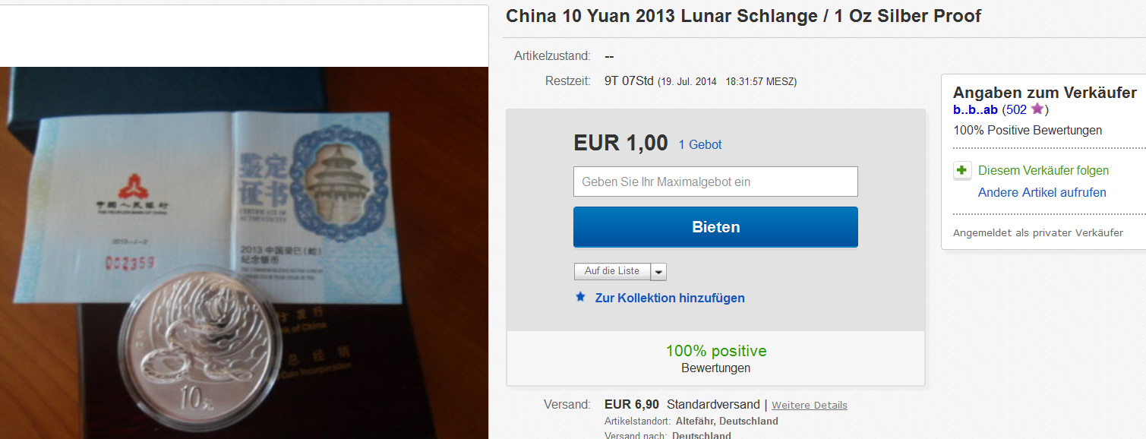Click the 'Angaben zum Verkäufer' heading

click(x=1045, y=92)
